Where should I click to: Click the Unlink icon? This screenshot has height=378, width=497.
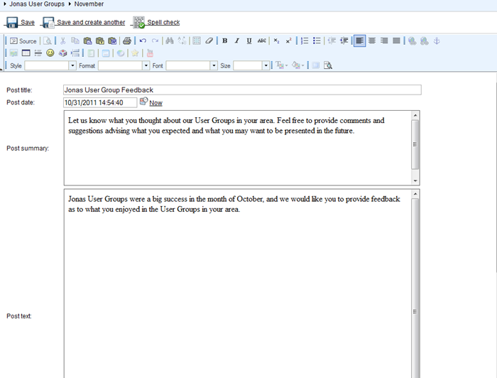coord(425,41)
